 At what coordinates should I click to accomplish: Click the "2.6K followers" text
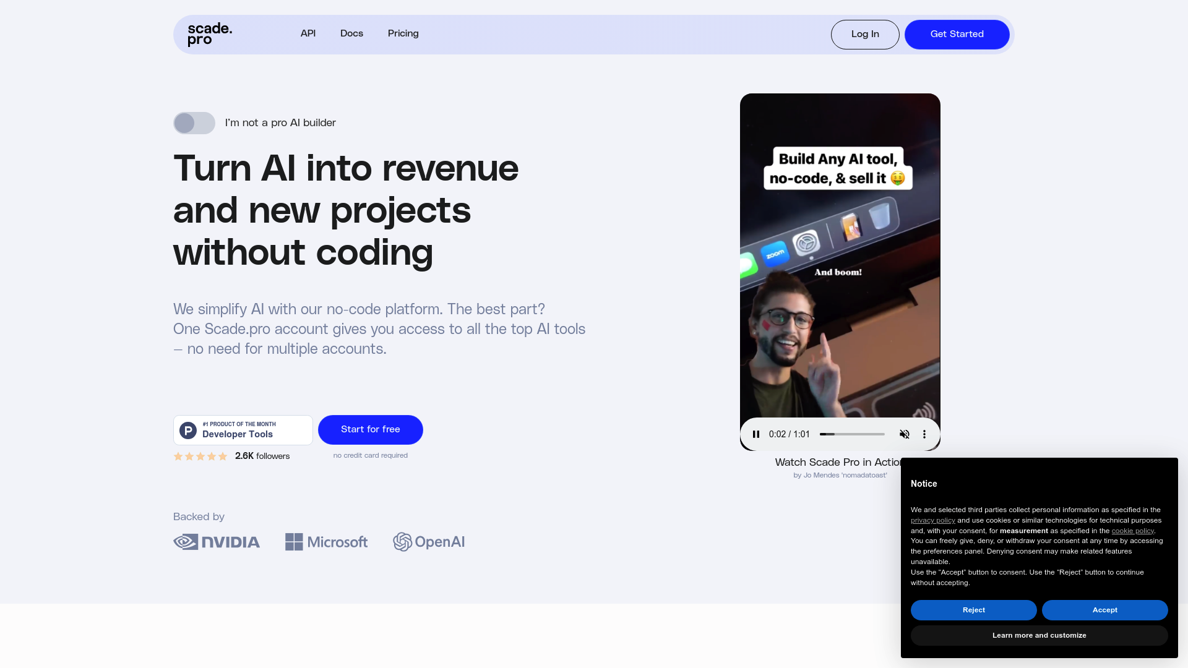[262, 456]
